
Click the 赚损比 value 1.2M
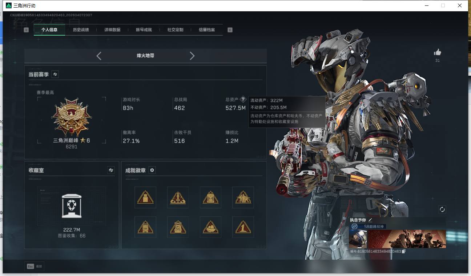click(x=232, y=141)
